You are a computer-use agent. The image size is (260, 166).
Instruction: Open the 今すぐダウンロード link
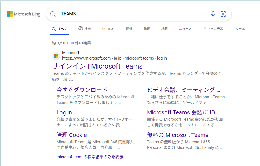[x=82, y=90]
